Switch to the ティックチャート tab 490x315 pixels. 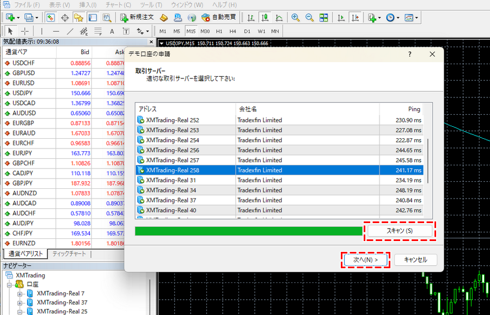(69, 254)
